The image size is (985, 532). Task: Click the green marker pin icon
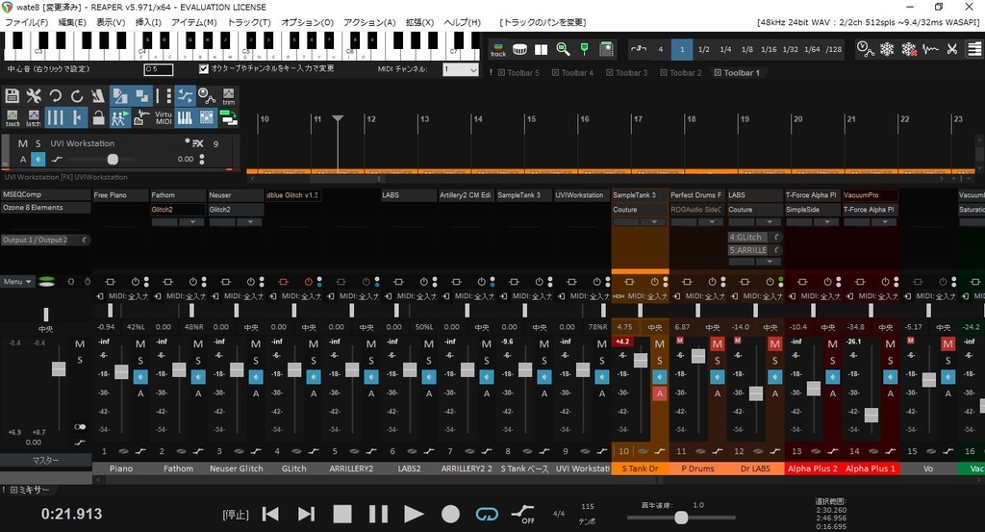coord(584,49)
